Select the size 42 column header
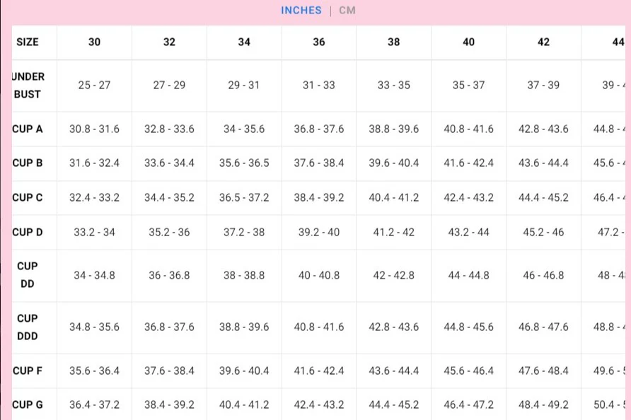Viewport: 631px width, 420px height. pos(543,42)
